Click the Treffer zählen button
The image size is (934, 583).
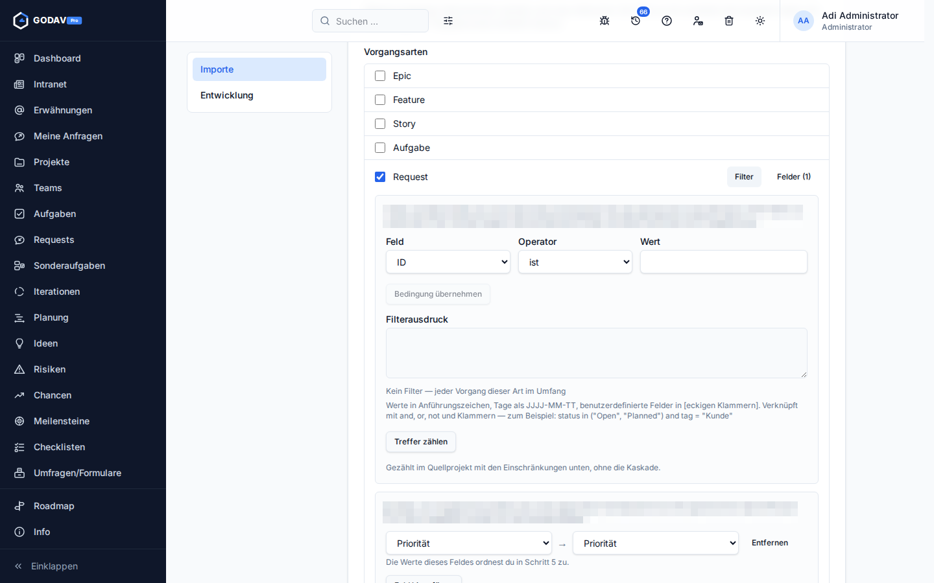click(421, 442)
